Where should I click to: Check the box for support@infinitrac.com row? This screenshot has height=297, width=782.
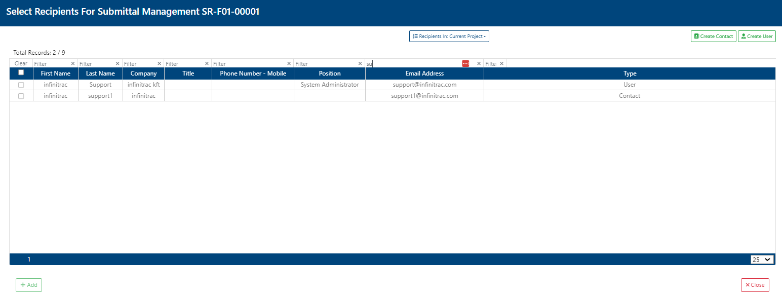coord(21,85)
